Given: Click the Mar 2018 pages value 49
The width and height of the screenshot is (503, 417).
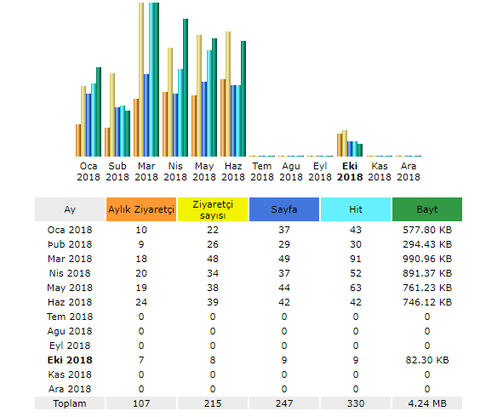Looking at the screenshot, I should click(284, 259).
